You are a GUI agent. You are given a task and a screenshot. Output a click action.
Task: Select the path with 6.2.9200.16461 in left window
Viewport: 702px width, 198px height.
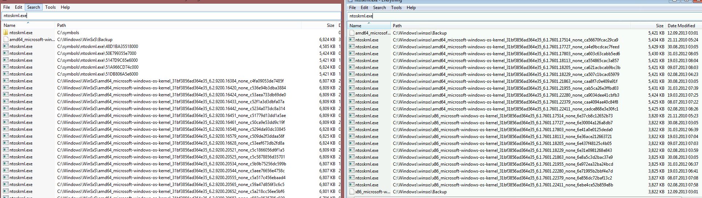(x=171, y=122)
